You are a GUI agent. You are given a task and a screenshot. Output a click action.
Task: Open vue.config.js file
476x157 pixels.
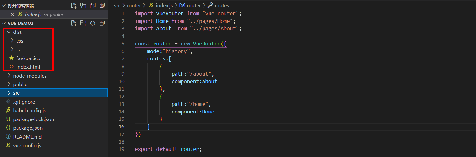pos(27,145)
